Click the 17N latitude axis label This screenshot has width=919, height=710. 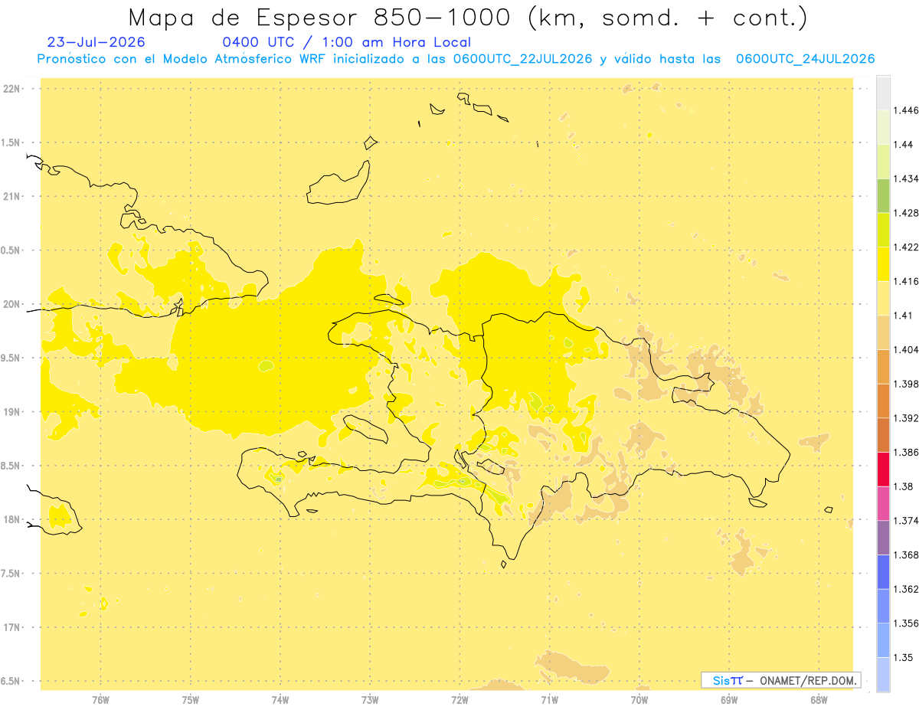(x=11, y=627)
